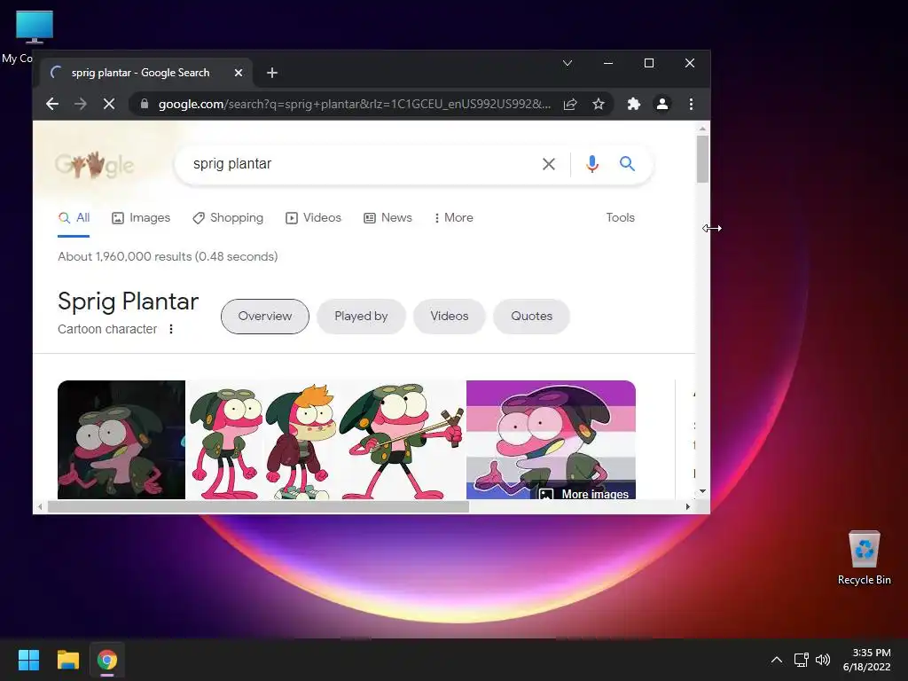Click More images link
The image size is (908, 681).
click(x=583, y=494)
